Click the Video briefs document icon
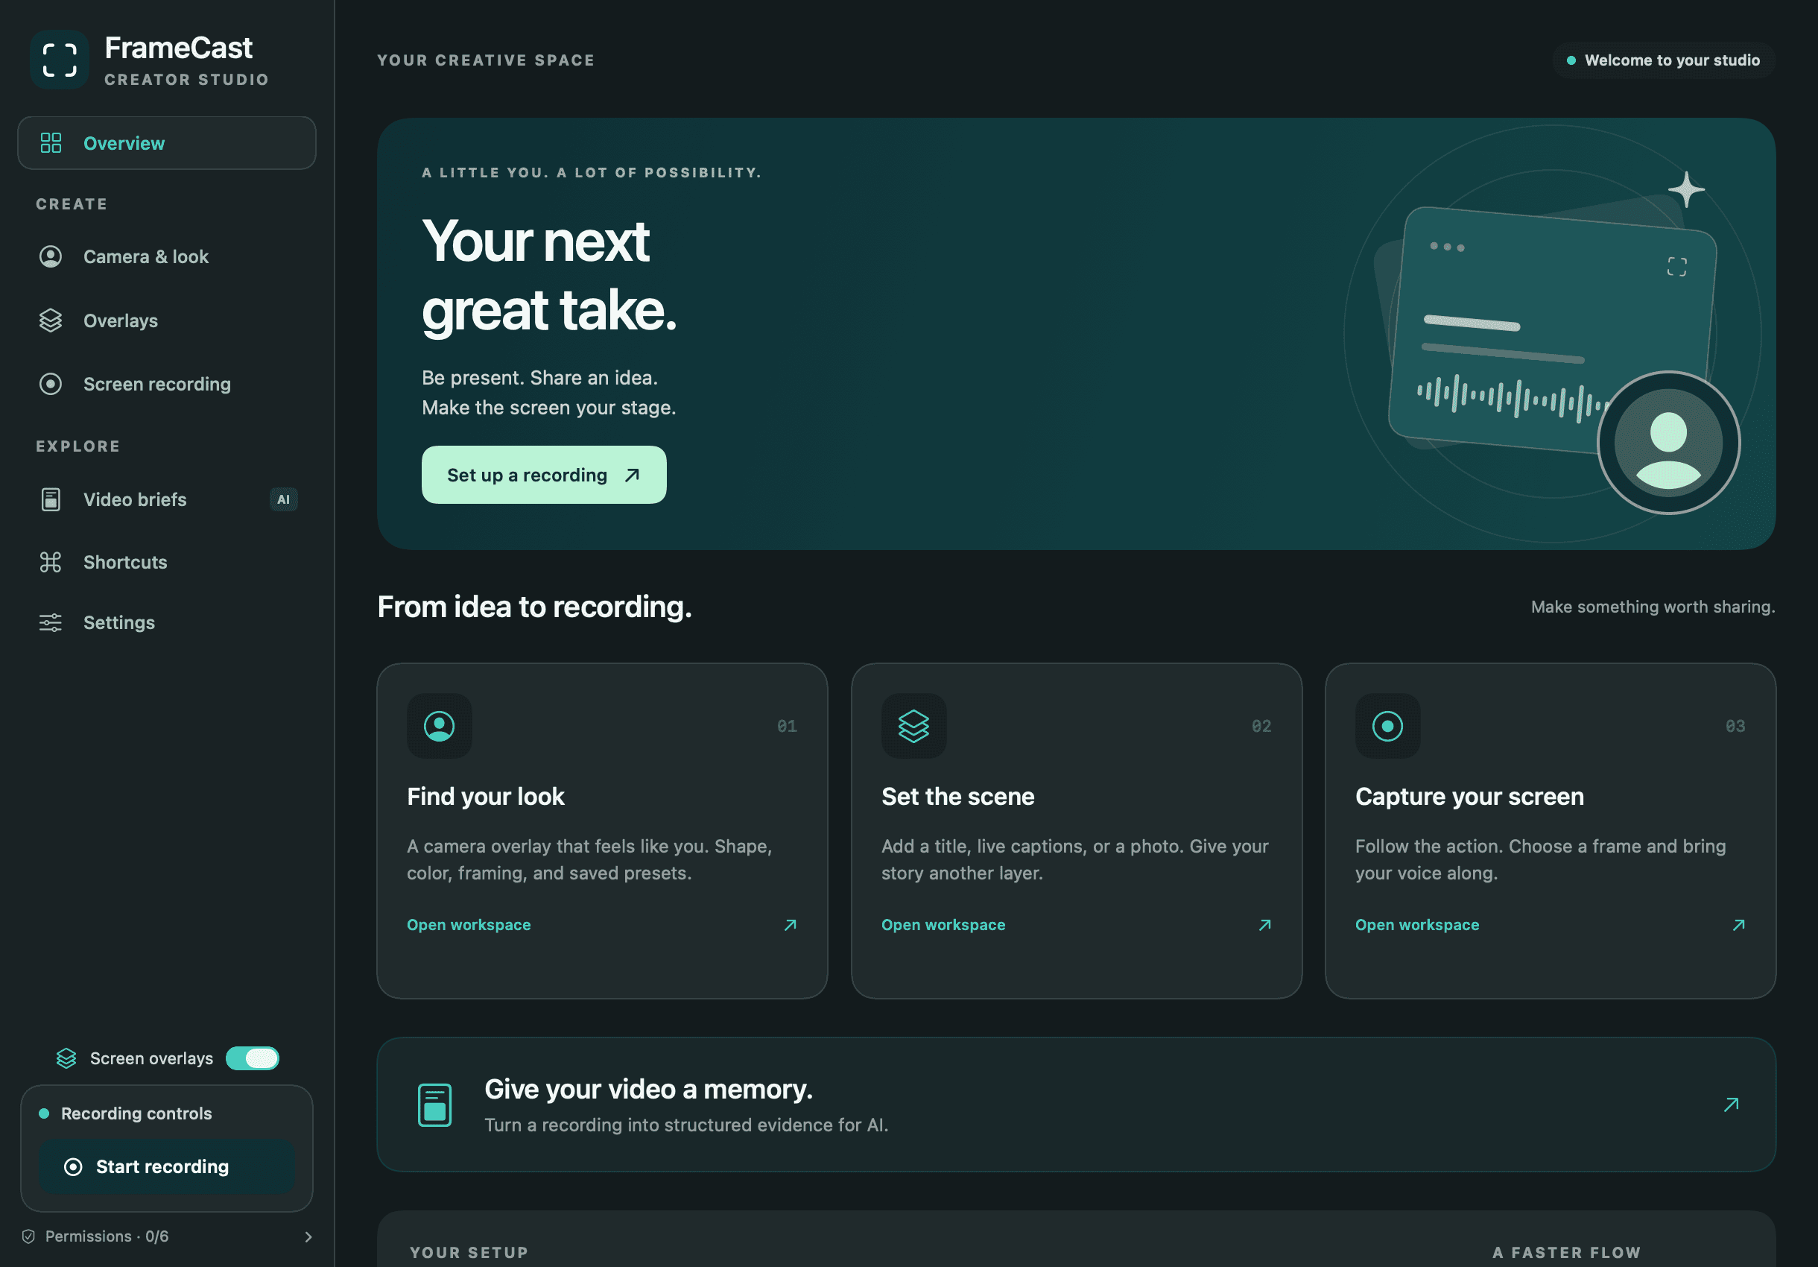Screen dimensions: 1818x1267 [51, 499]
